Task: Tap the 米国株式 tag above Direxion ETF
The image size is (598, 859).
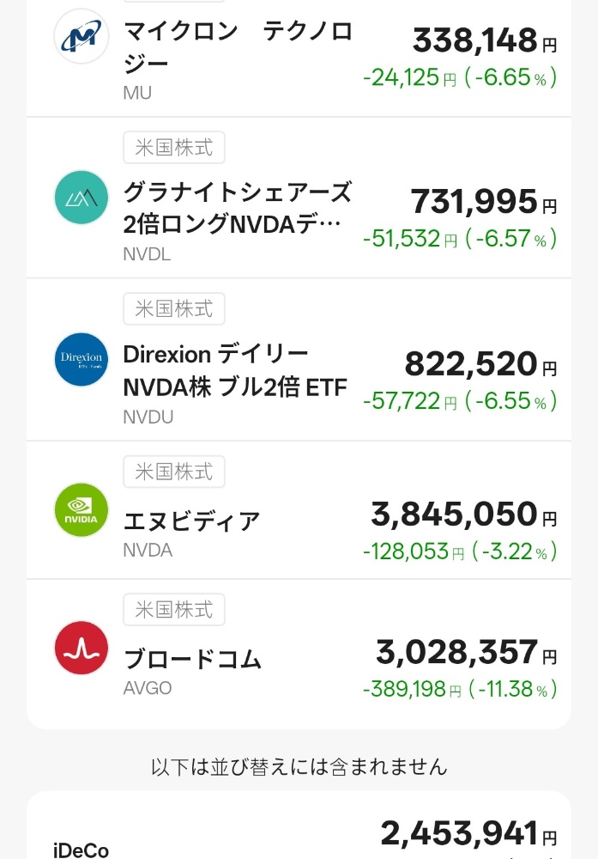Action: pos(174,308)
